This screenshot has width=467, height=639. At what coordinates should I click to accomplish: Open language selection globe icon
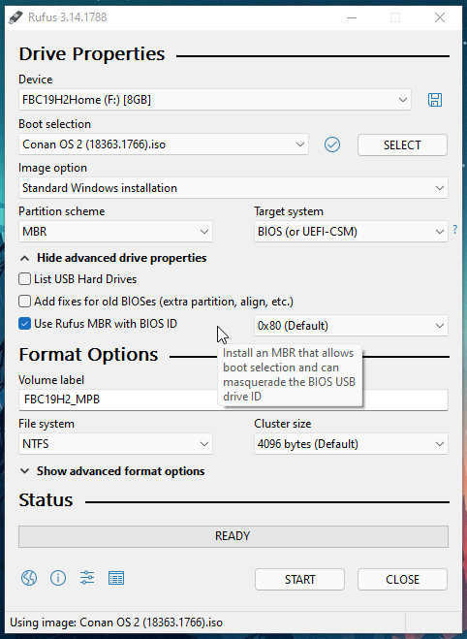[x=29, y=578]
